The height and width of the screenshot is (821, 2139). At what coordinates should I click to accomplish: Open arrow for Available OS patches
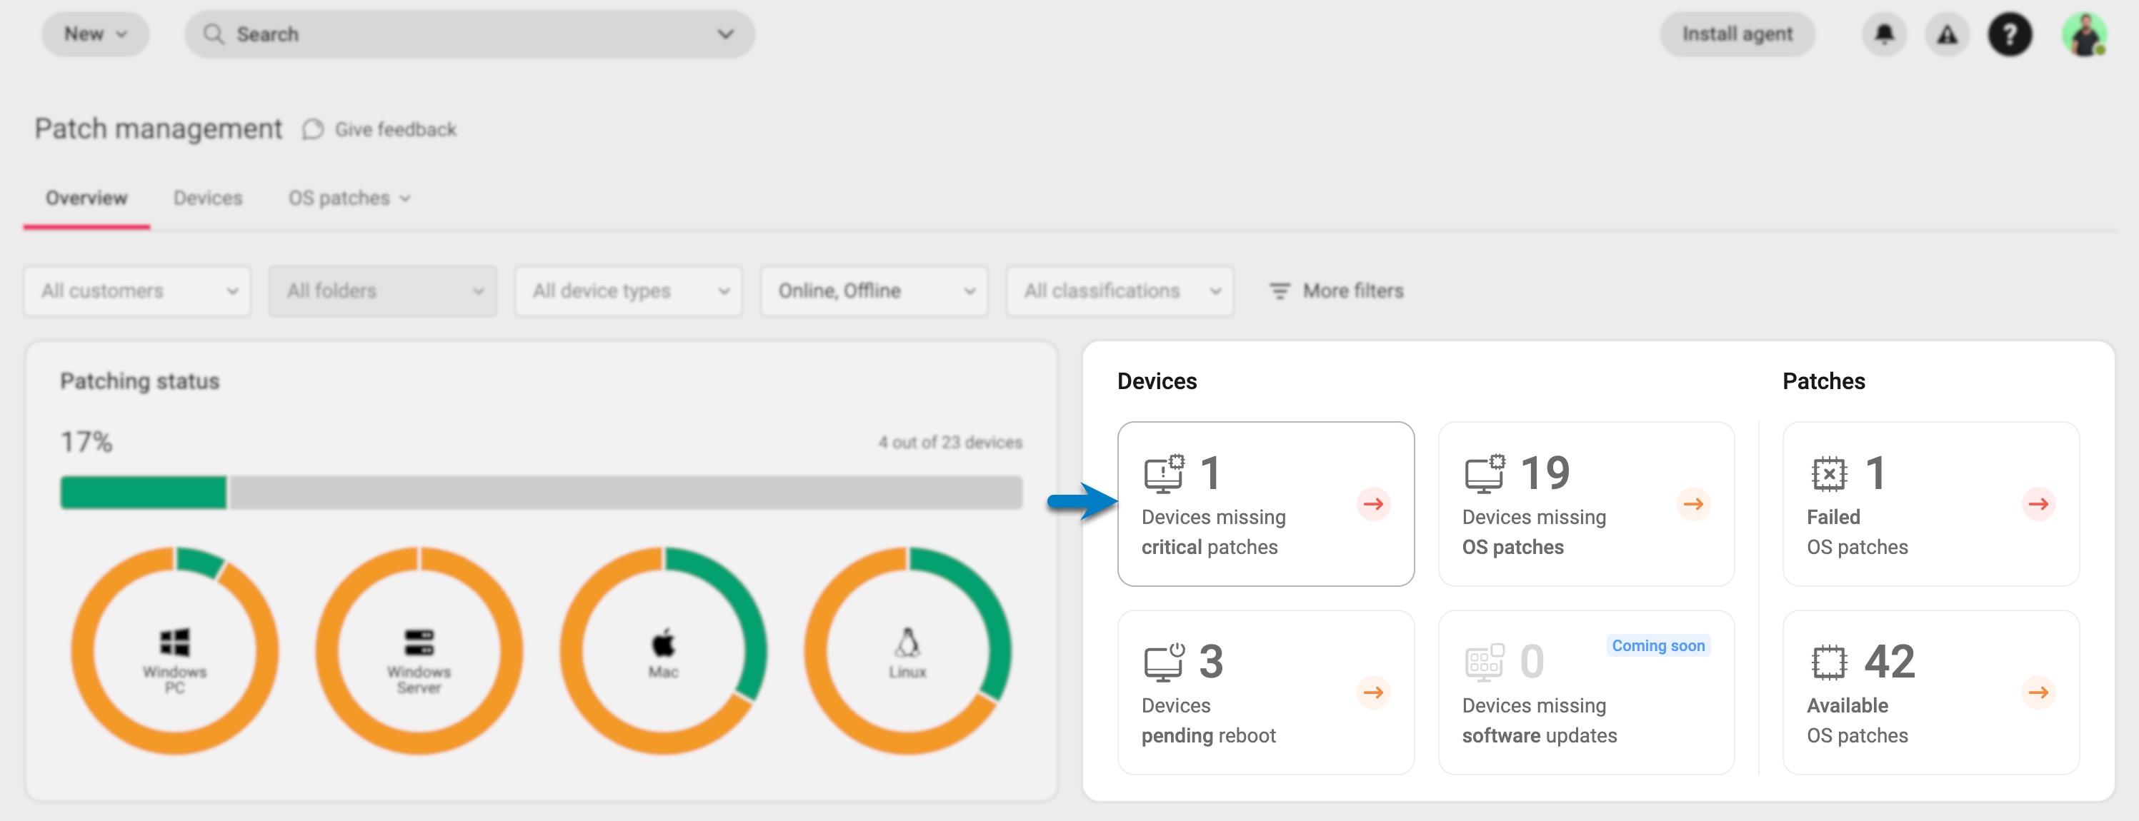pos(2038,692)
